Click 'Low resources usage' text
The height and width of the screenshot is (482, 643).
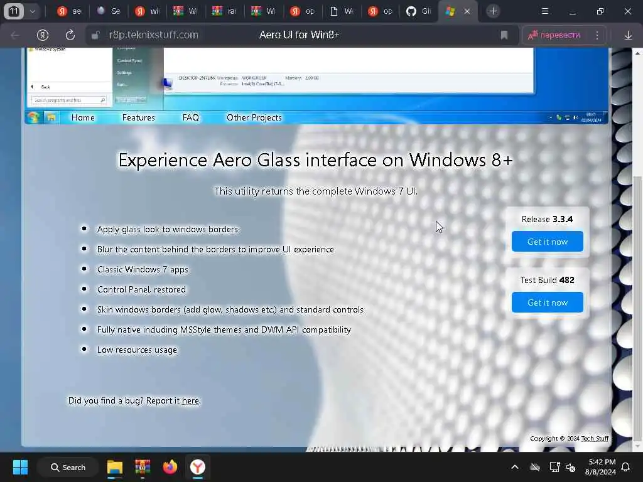[x=137, y=350]
